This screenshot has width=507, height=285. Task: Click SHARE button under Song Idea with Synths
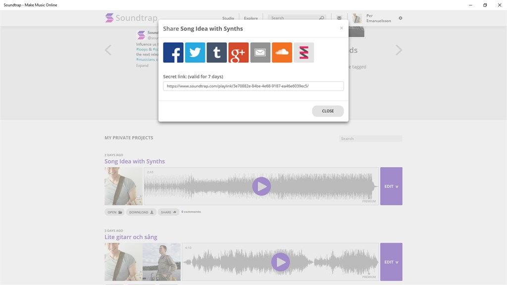coord(168,212)
